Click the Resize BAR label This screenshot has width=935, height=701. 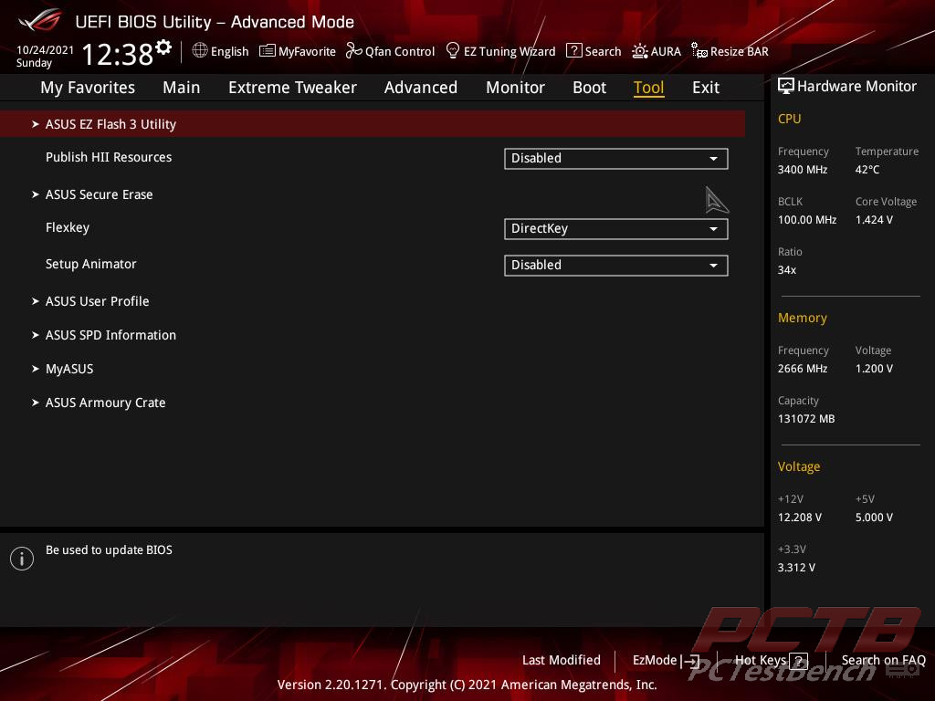[740, 51]
